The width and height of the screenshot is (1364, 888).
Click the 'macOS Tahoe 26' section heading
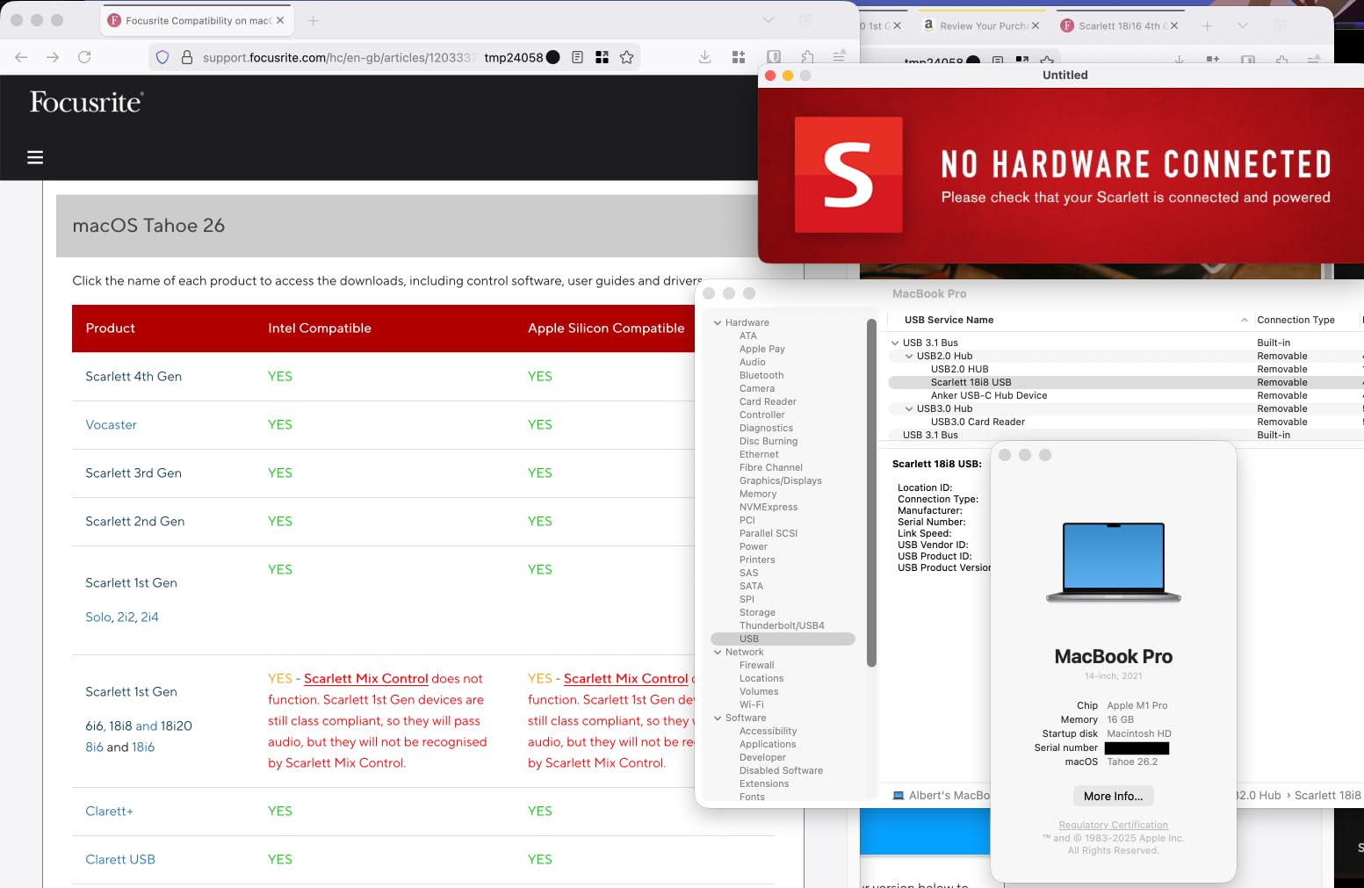pyautogui.click(x=148, y=226)
